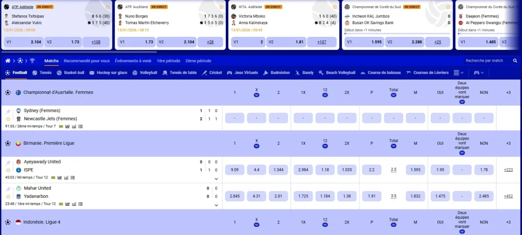This screenshot has width=522, height=235.
Task: Select Tennis in sports bar
Action: [x=42, y=72]
